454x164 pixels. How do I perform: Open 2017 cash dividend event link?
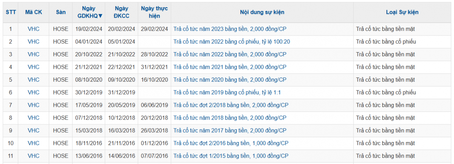pos(230,130)
